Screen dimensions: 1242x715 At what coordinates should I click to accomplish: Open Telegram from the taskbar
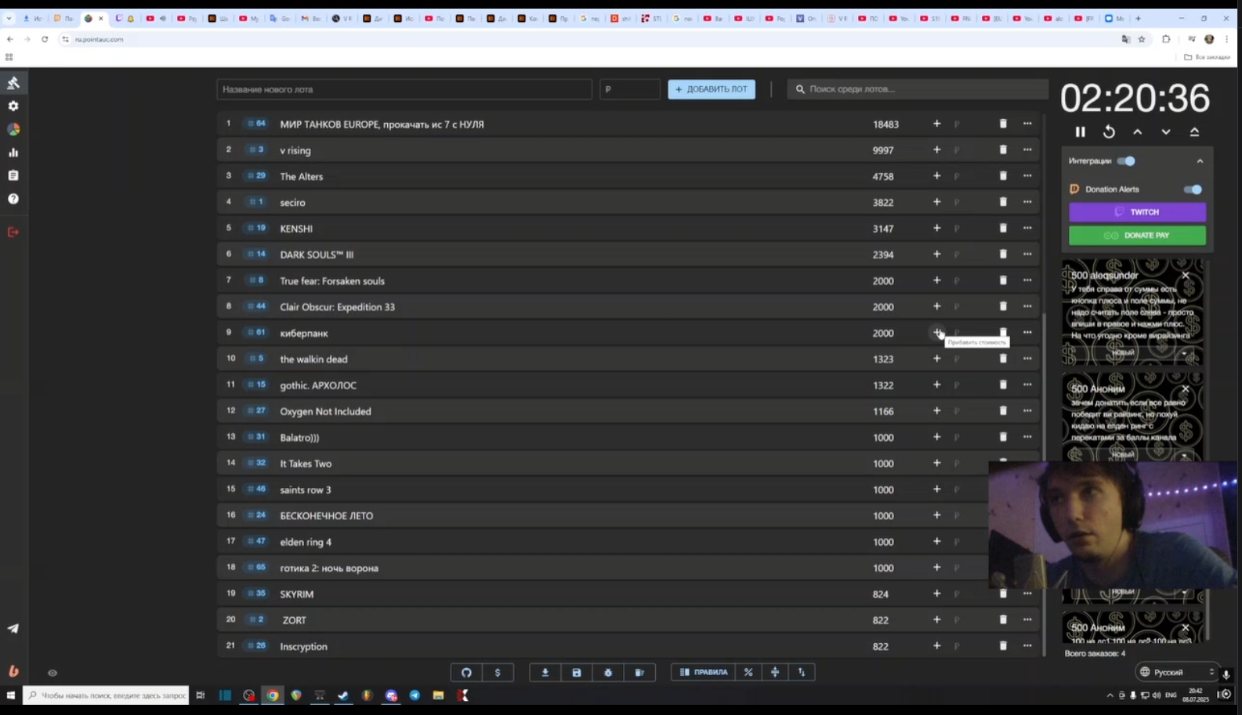[415, 695]
